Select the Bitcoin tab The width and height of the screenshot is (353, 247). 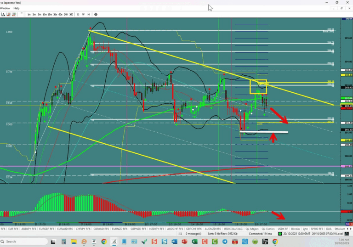point(296,229)
